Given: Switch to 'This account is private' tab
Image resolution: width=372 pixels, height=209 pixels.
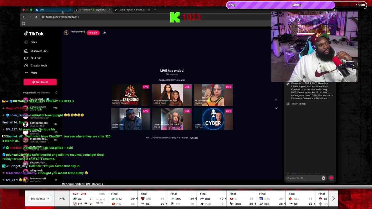Looking at the screenshot, I should 131,10.
